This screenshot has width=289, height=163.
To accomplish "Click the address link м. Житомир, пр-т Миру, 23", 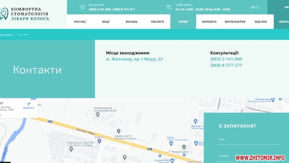I will pos(134,59).
